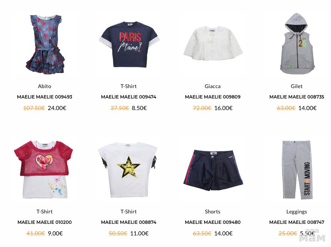Click the MAELIE MAELIE 009480 product title

(213, 222)
